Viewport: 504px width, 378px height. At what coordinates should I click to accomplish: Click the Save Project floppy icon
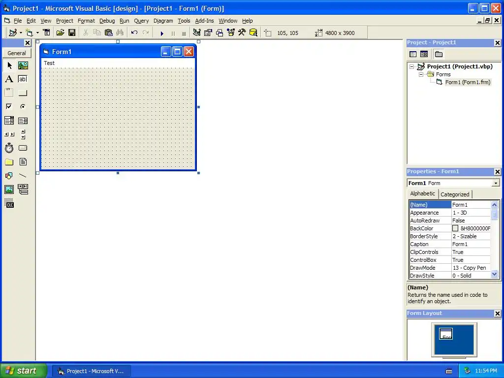[72, 33]
